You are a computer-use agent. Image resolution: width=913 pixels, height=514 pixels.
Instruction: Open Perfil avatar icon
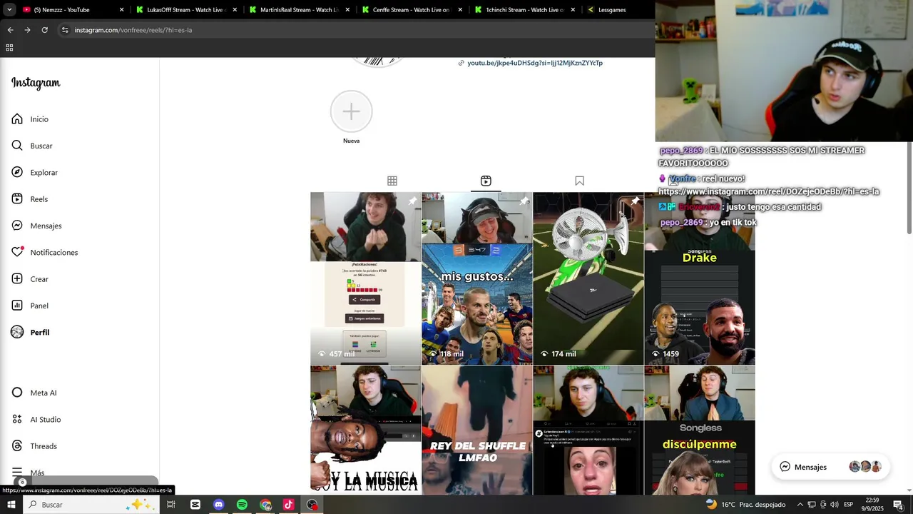coord(17,332)
